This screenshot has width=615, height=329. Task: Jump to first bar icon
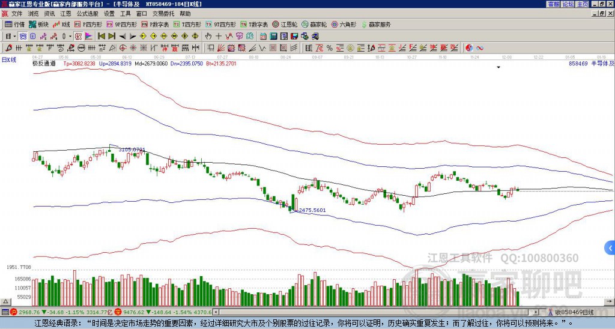point(101,37)
